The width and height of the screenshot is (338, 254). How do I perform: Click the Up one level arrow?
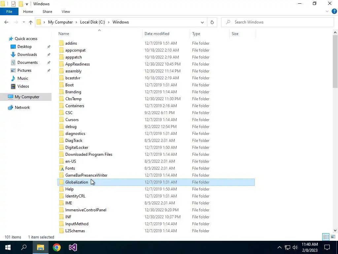[x=31, y=22]
